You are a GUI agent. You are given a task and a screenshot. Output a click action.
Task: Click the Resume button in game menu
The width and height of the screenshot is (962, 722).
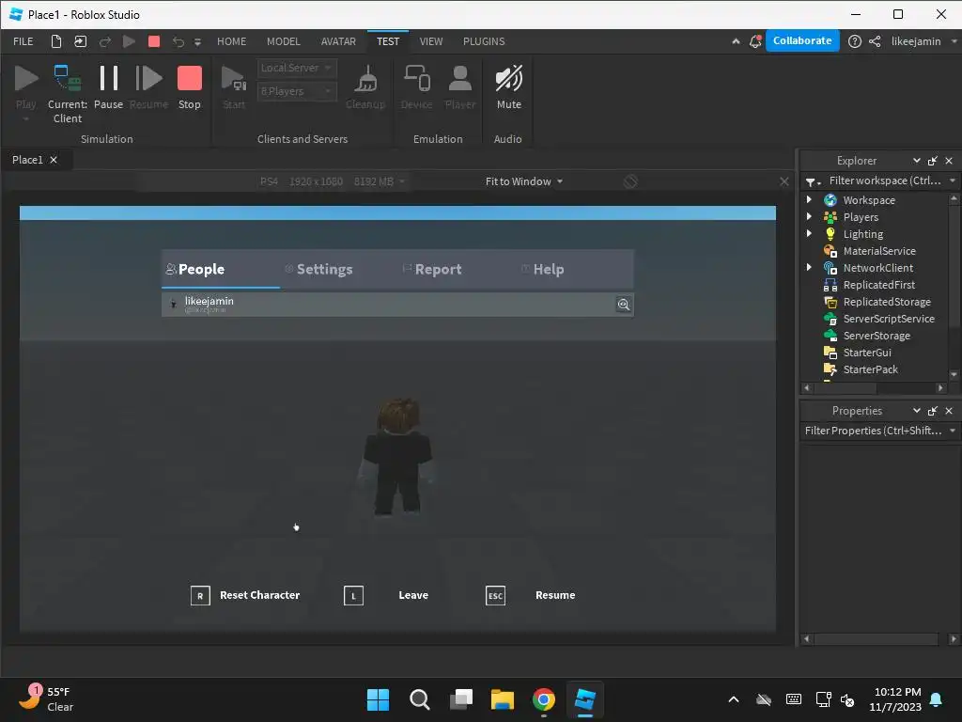pos(531,595)
